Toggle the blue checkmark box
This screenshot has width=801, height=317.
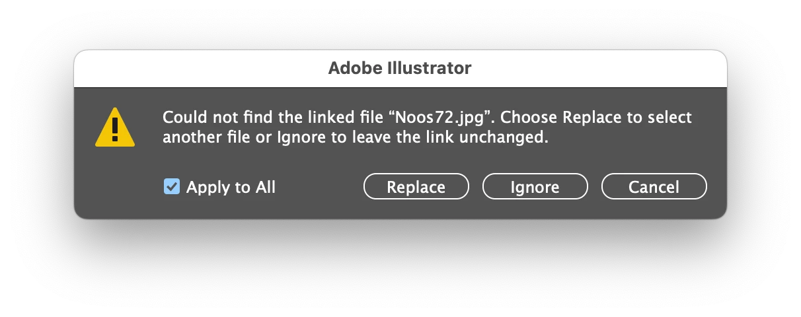coord(171,187)
